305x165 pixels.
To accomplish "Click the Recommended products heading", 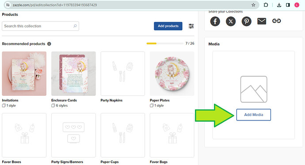I will 23,44.
